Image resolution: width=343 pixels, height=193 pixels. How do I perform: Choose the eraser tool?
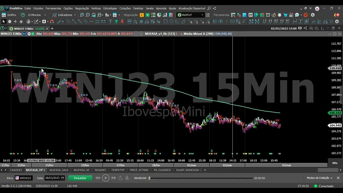pyautogui.click(x=21, y=21)
